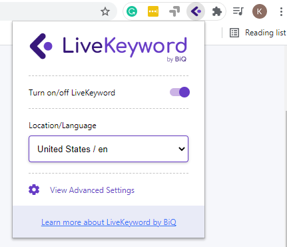287x247 pixels.
Task: Bookmark this page with the star icon
Action: [105, 11]
